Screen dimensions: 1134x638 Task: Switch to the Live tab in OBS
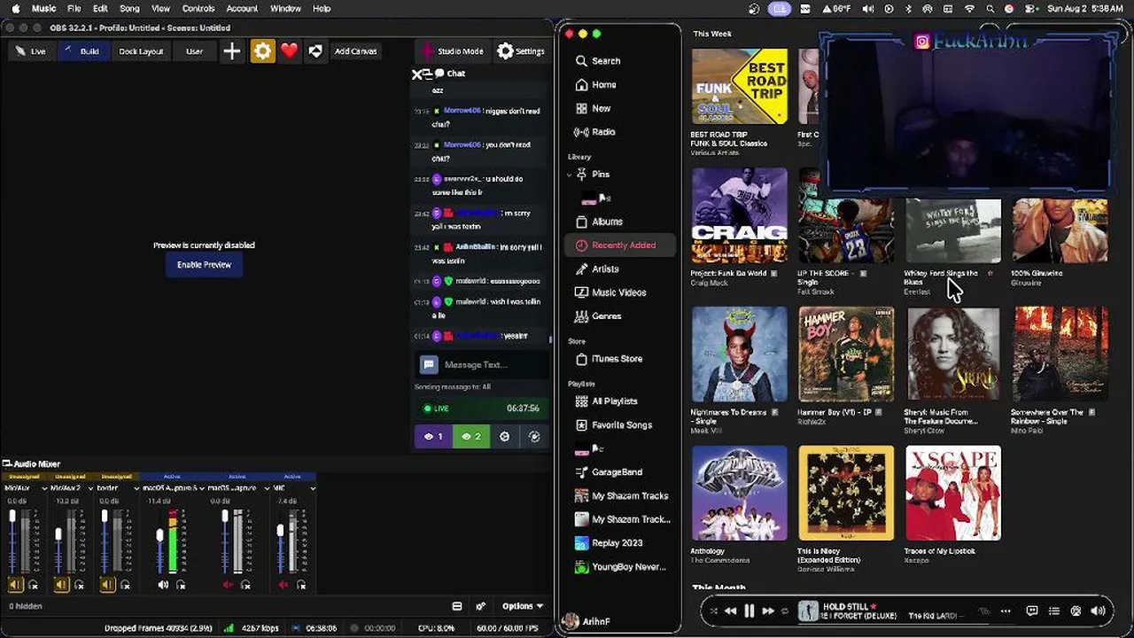click(x=31, y=51)
